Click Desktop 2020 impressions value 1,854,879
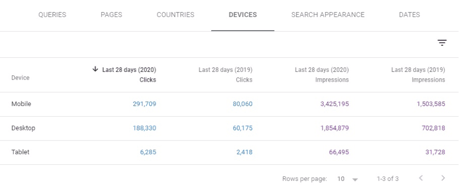459x193 pixels. [x=335, y=128]
